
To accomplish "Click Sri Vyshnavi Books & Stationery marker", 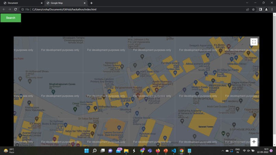I will point(65,125).
